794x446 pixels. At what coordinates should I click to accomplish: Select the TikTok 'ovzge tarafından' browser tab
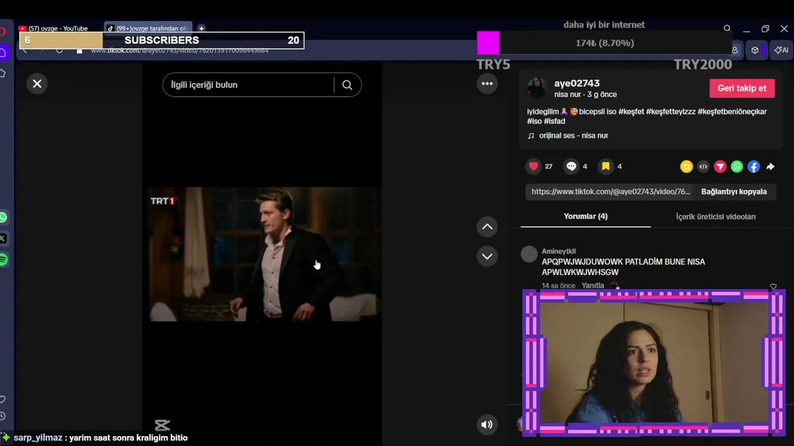pyautogui.click(x=148, y=28)
